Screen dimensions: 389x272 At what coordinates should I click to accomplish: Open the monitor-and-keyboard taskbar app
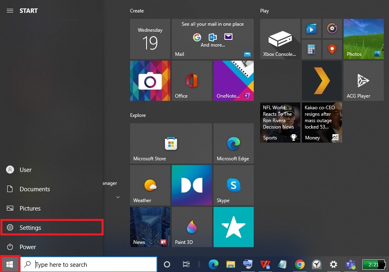pos(248,264)
